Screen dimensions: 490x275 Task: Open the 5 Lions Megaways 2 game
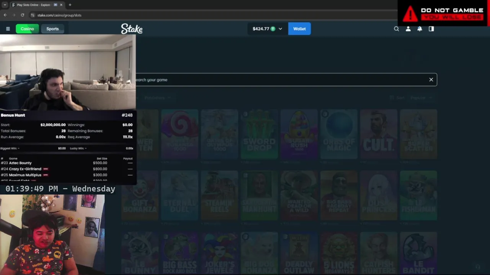[x=339, y=253]
